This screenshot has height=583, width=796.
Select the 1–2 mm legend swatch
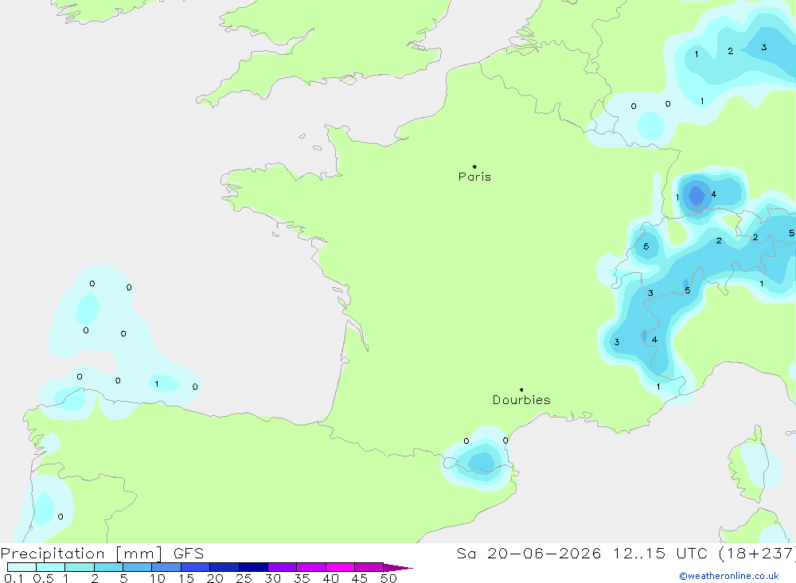[x=79, y=567]
